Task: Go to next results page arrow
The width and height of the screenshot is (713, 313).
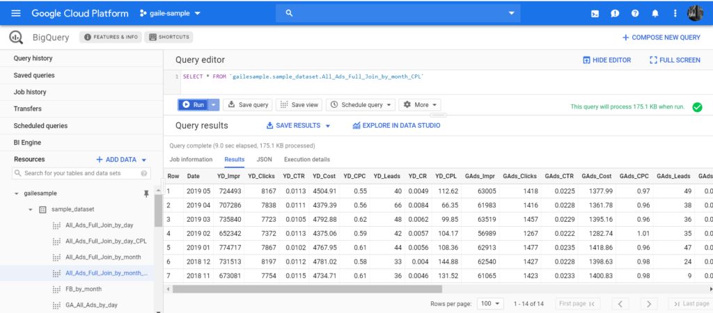Action: pos(648,304)
